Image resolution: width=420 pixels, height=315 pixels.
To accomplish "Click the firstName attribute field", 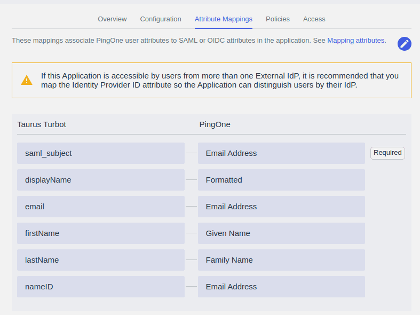I will 101,233.
